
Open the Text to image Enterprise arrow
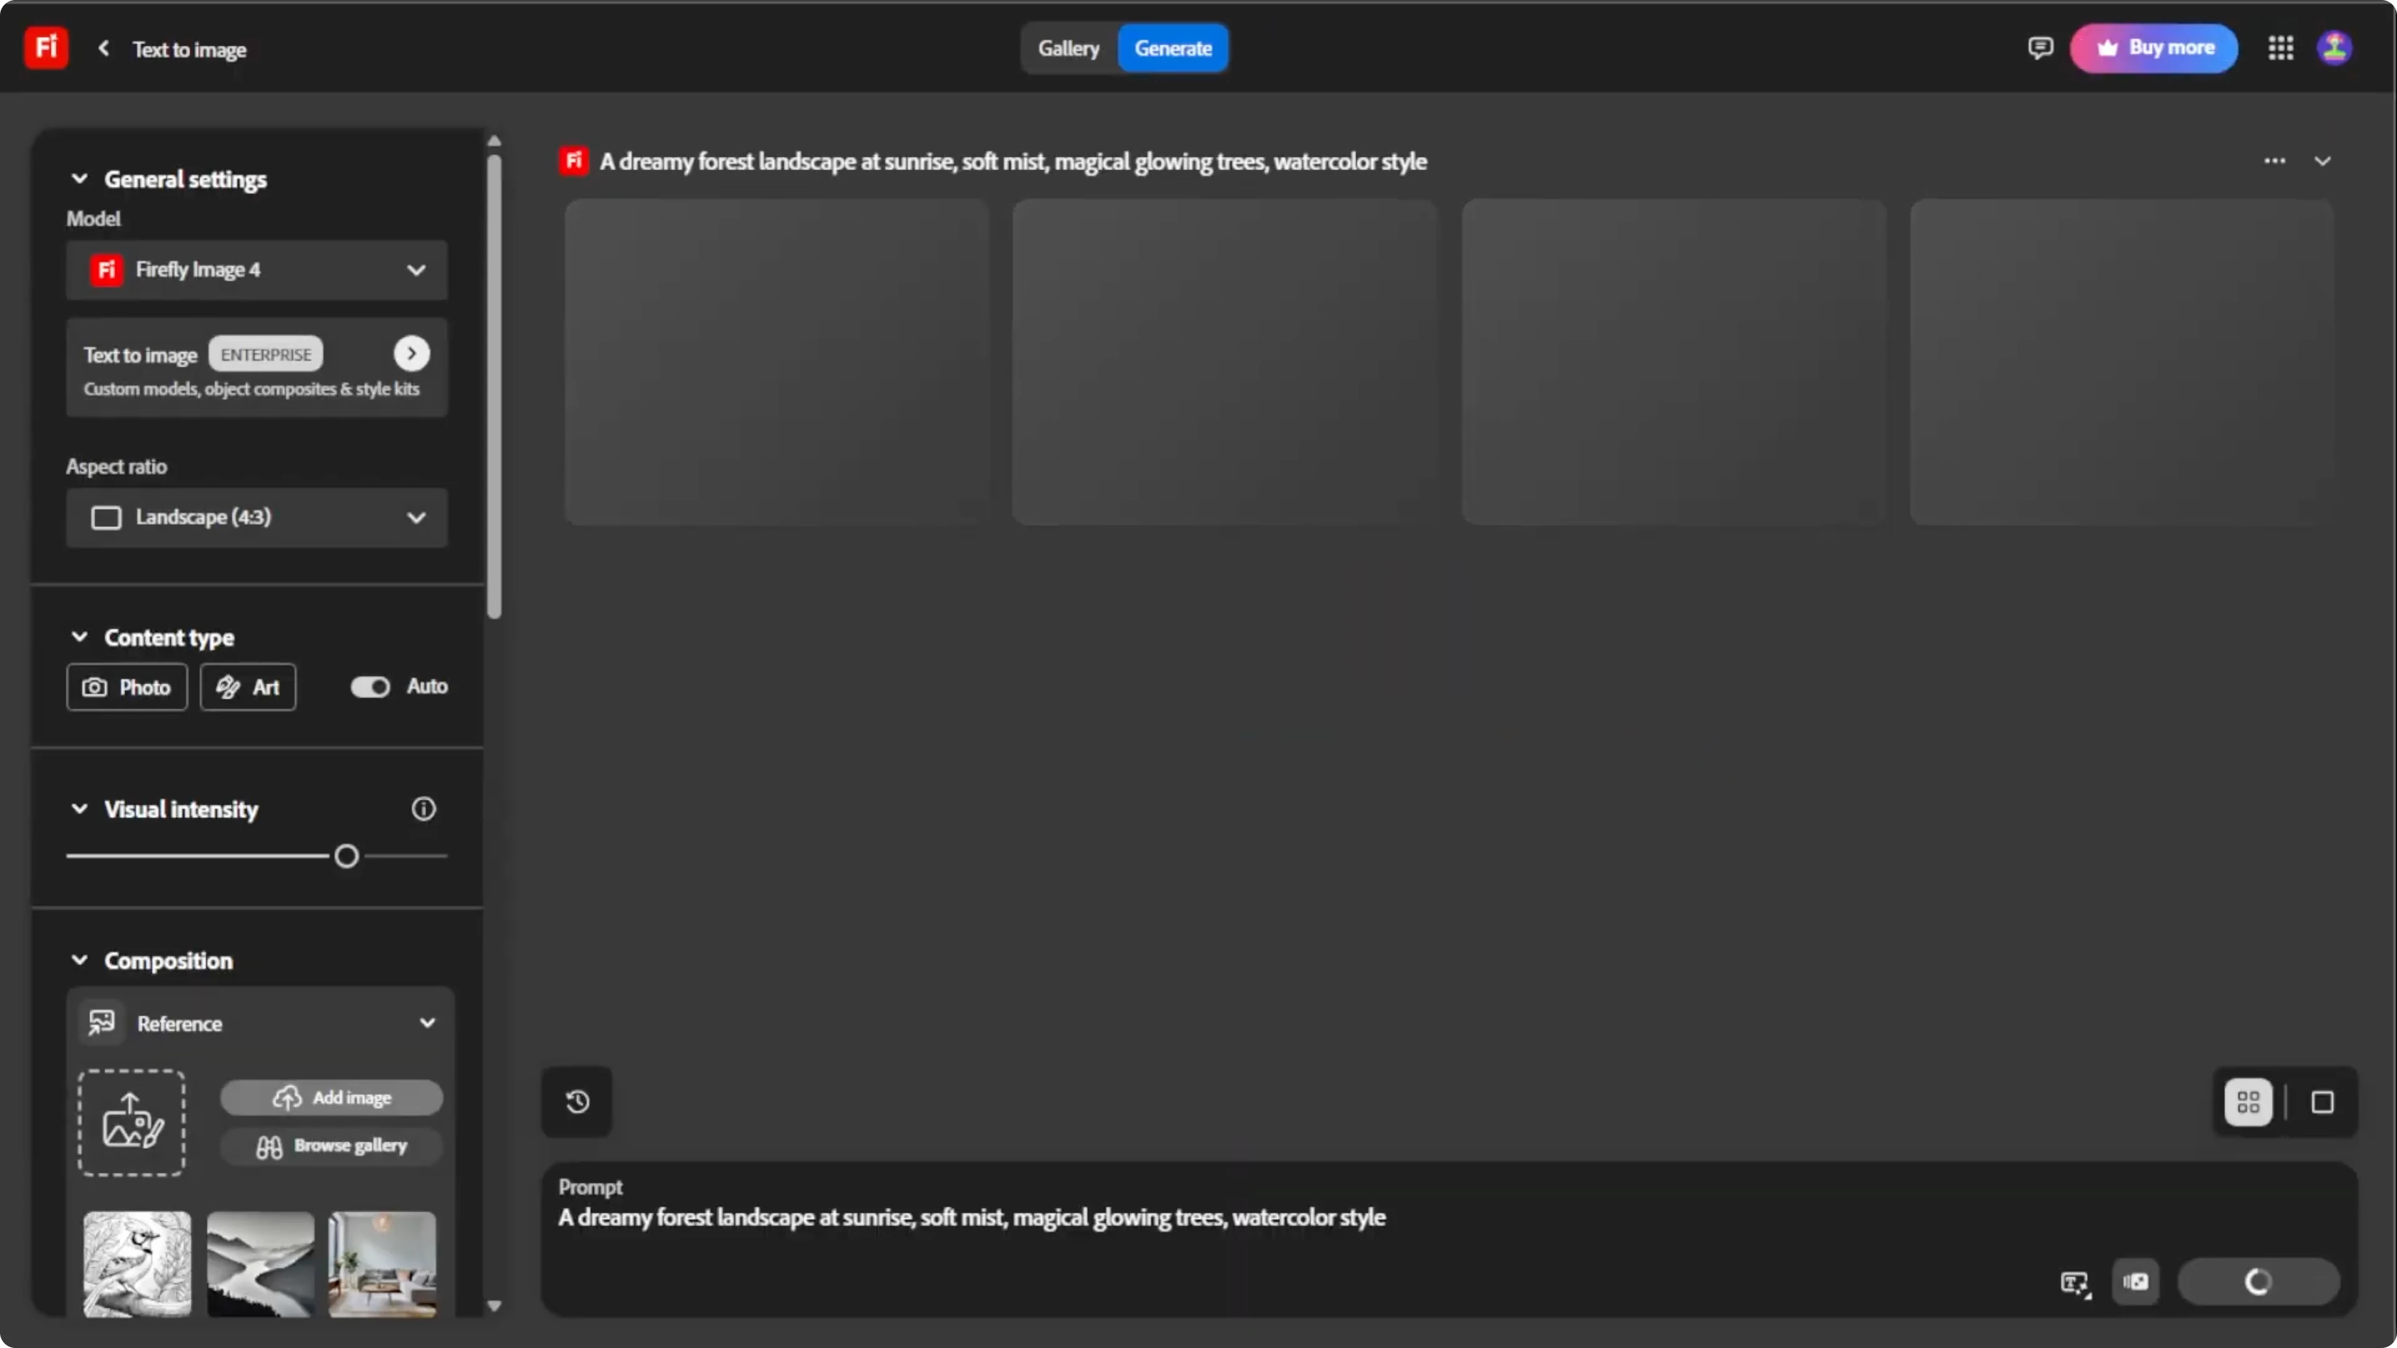(x=411, y=354)
